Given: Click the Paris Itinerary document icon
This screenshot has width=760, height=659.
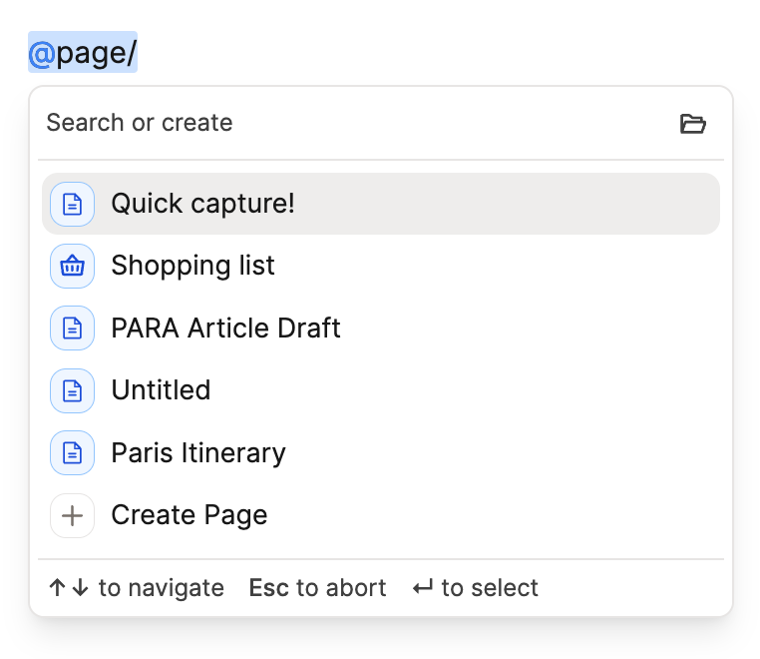Looking at the screenshot, I should coord(72,452).
